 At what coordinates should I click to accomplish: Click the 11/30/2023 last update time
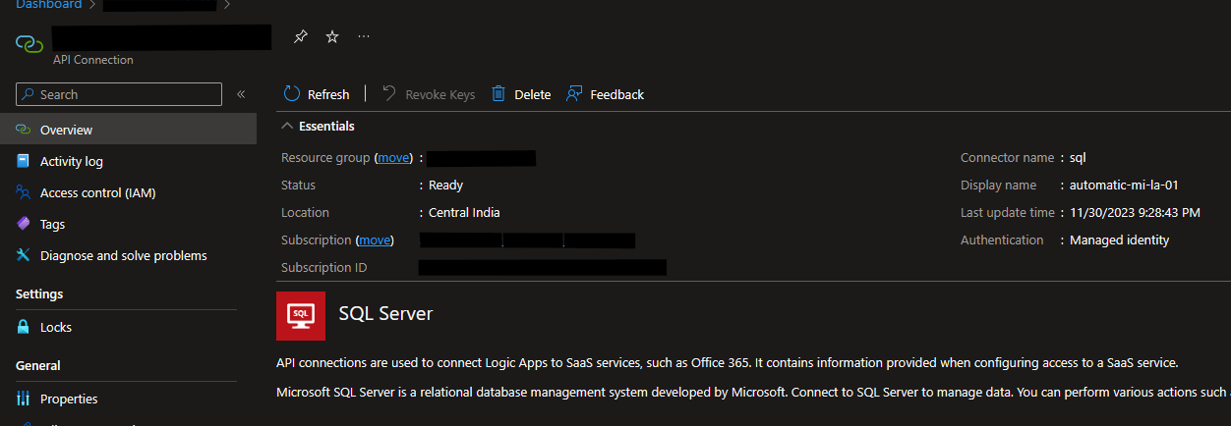pos(1135,213)
